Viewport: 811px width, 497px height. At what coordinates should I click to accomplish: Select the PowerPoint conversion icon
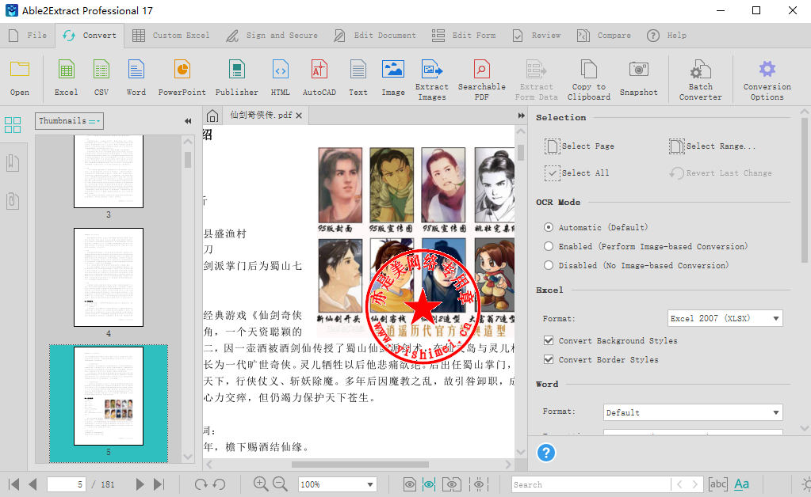click(x=182, y=78)
